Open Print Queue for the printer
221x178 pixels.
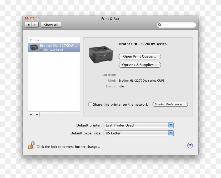pyautogui.click(x=140, y=56)
